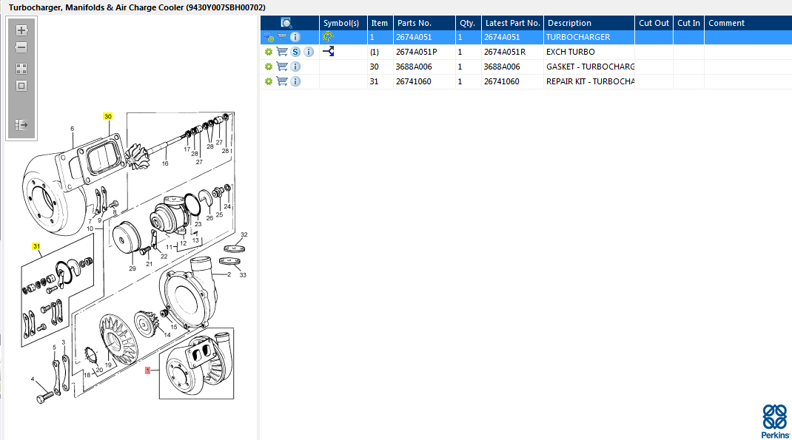Select red callout 1 on the diagram
The width and height of the screenshot is (792, 440).
pos(147,370)
